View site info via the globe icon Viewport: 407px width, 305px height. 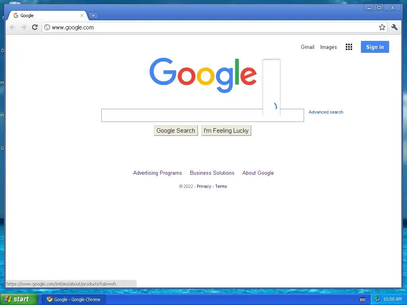(x=47, y=27)
